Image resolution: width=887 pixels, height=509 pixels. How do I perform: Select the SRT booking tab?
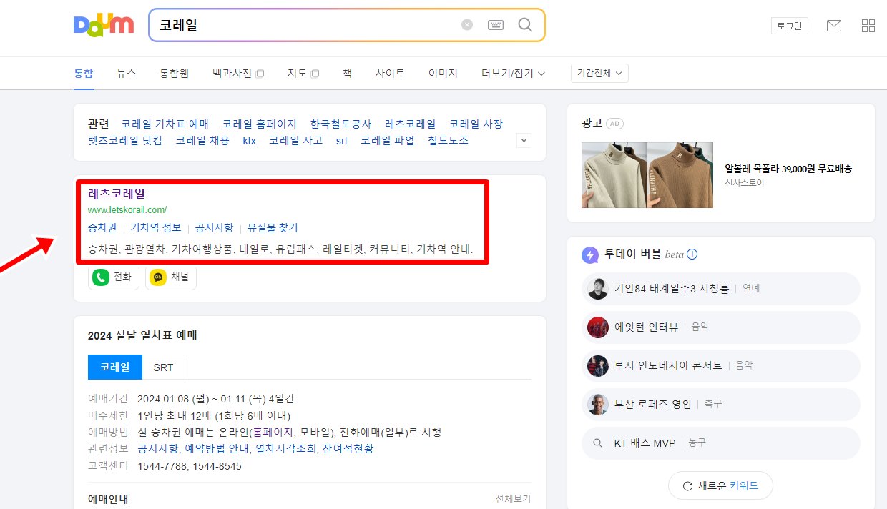point(163,367)
